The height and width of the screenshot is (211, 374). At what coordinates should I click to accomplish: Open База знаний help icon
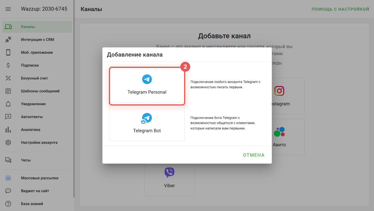click(8, 204)
